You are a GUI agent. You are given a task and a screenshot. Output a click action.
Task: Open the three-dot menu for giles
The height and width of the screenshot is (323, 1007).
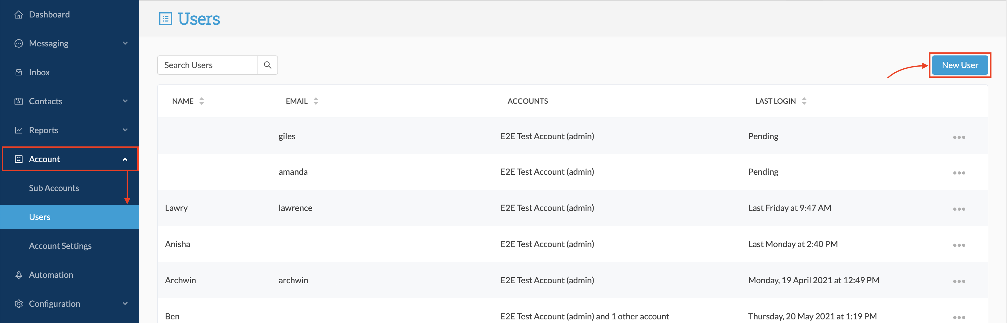tap(959, 137)
